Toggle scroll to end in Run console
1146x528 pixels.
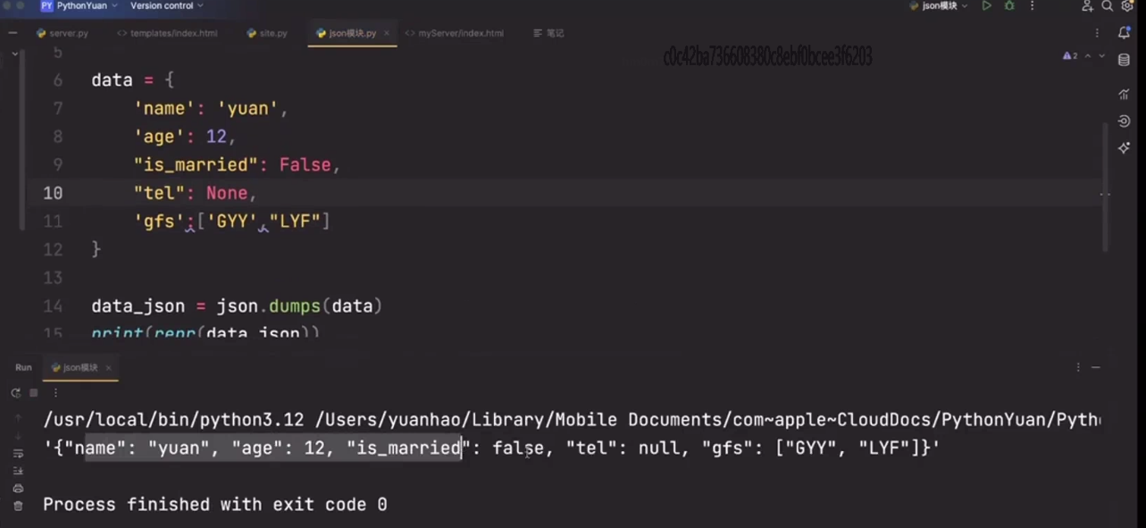(x=18, y=471)
